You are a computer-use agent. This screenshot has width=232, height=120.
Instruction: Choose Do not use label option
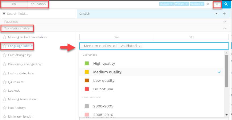coord(103,89)
